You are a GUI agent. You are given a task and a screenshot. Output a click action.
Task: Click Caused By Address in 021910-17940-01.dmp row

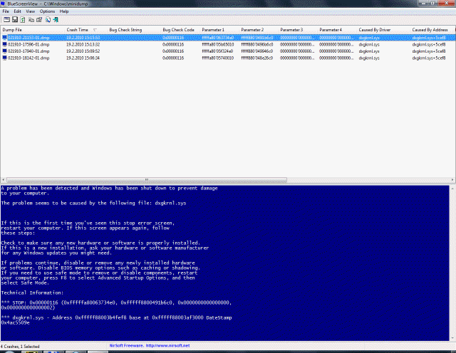[x=429, y=51]
